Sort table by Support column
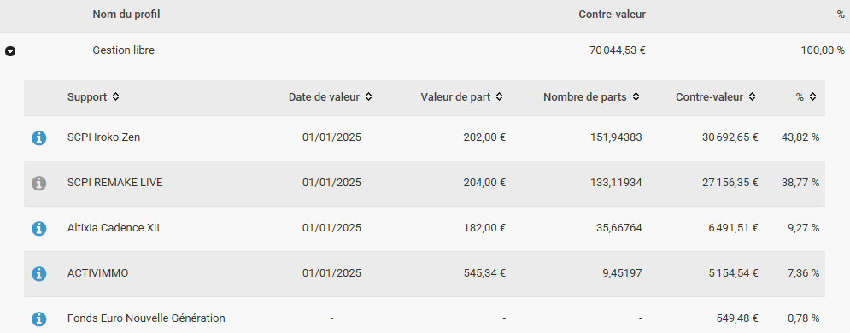This screenshot has width=850, height=333. (115, 97)
